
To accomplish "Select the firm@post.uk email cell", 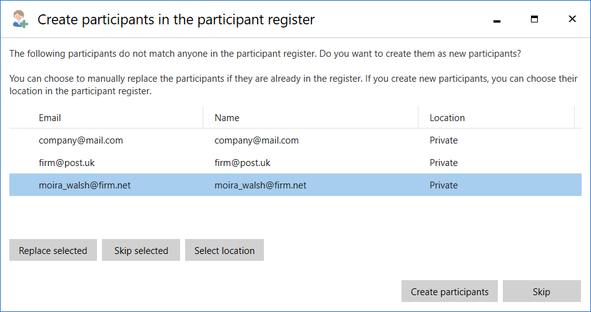I will (67, 163).
